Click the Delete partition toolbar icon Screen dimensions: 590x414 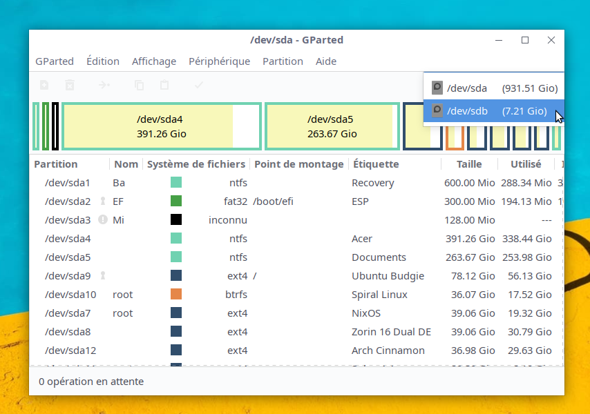(x=70, y=85)
